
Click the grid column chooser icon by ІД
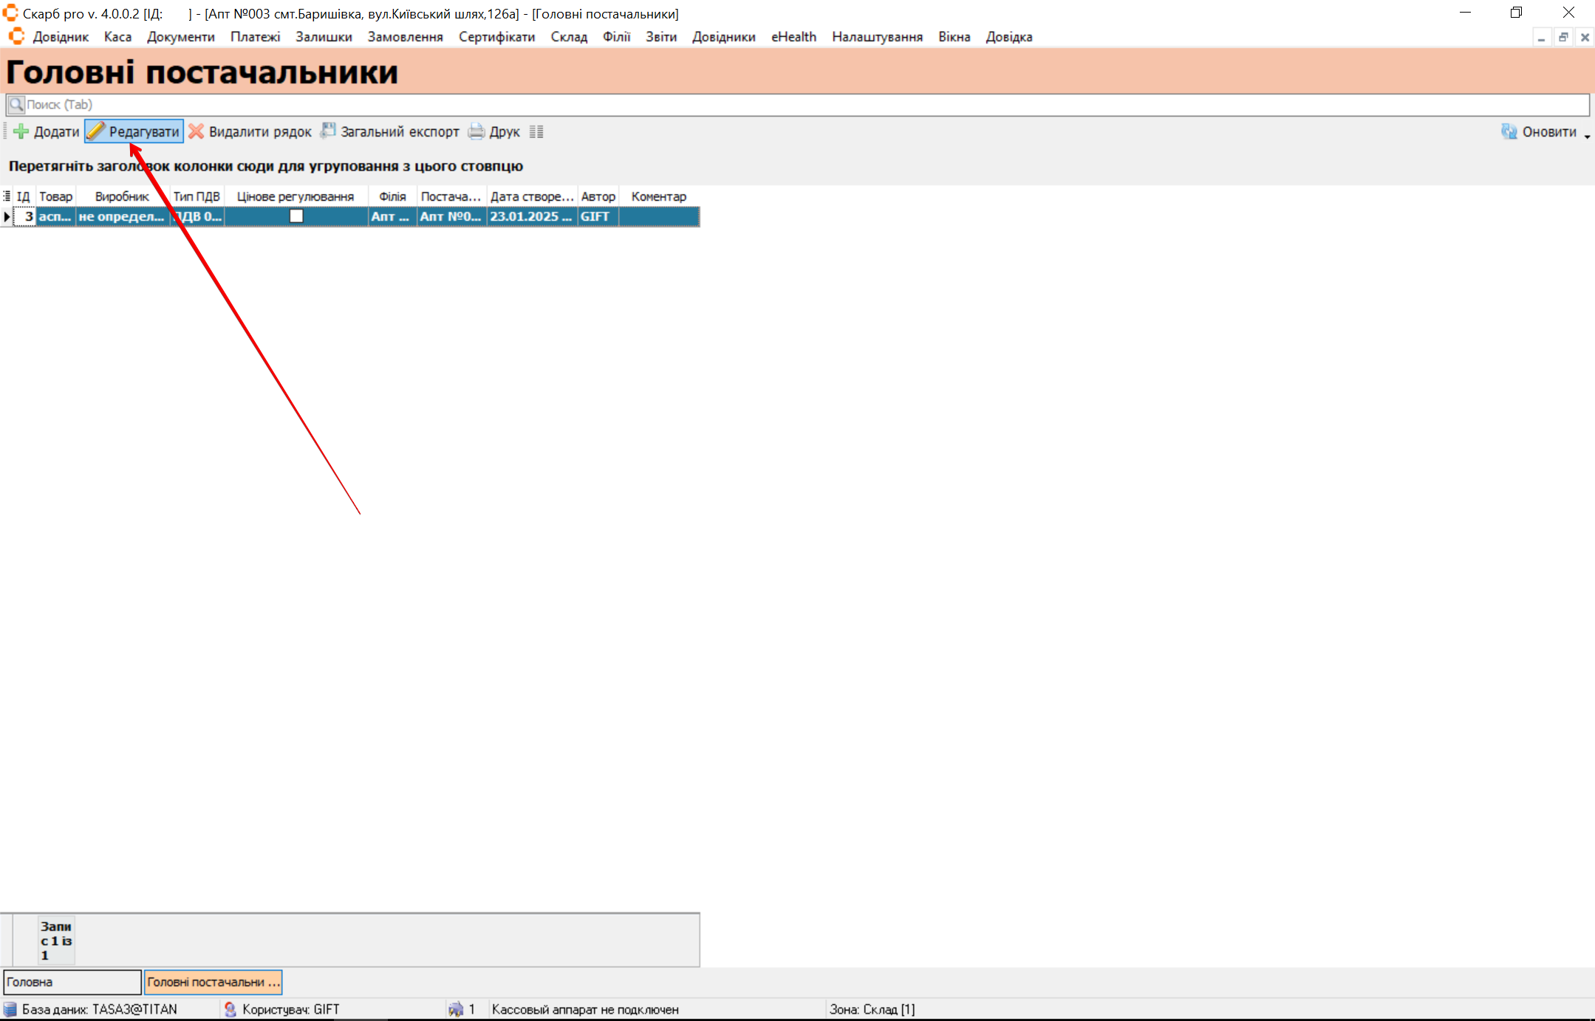coord(7,196)
